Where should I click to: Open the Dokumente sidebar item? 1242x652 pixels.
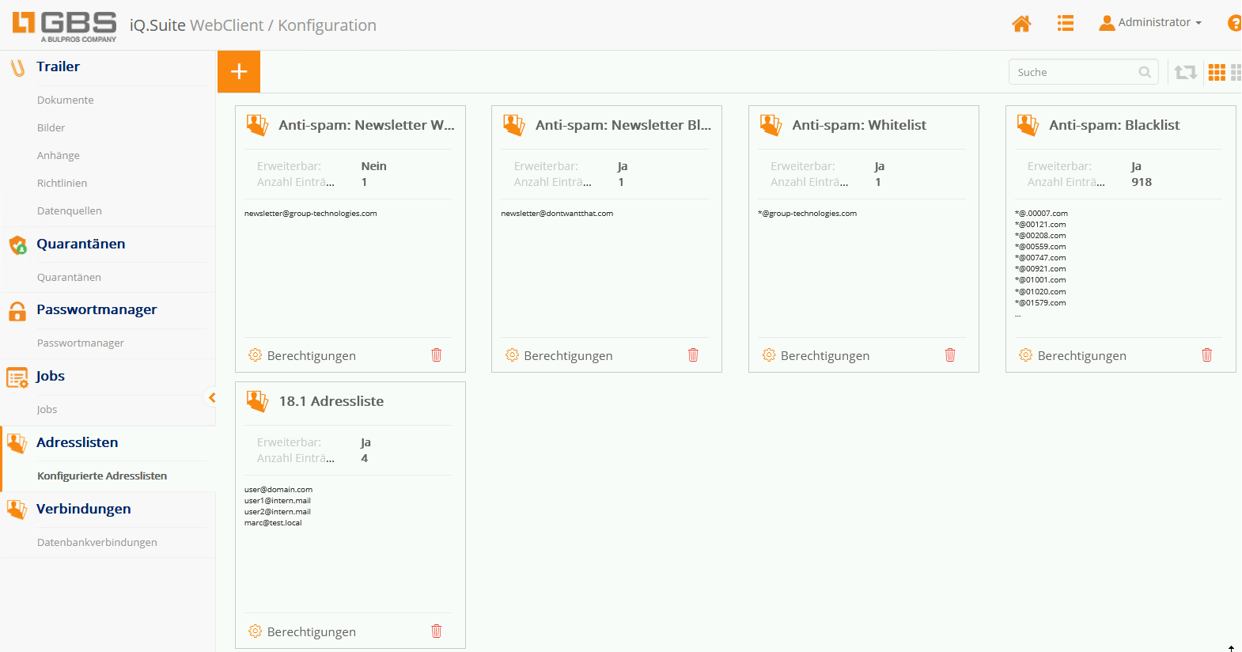(66, 100)
